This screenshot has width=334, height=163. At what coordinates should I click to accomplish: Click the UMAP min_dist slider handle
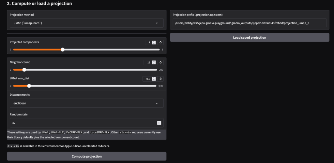tap(29, 86)
